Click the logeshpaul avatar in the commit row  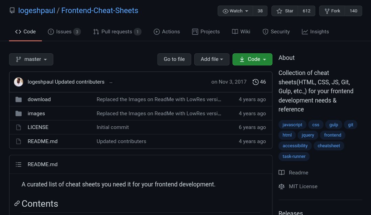click(19, 82)
